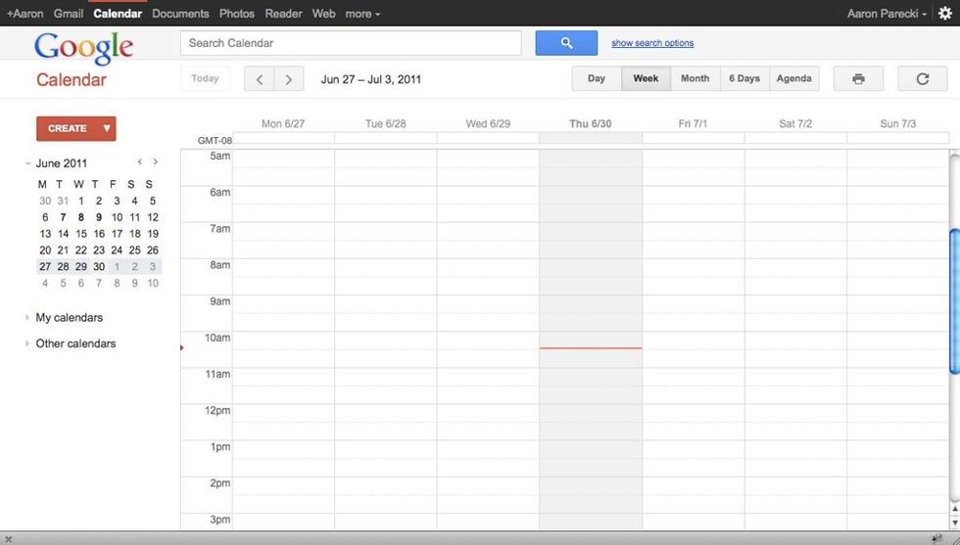Go to previous week arrow
Image resolution: width=960 pixels, height=545 pixels.
260,79
